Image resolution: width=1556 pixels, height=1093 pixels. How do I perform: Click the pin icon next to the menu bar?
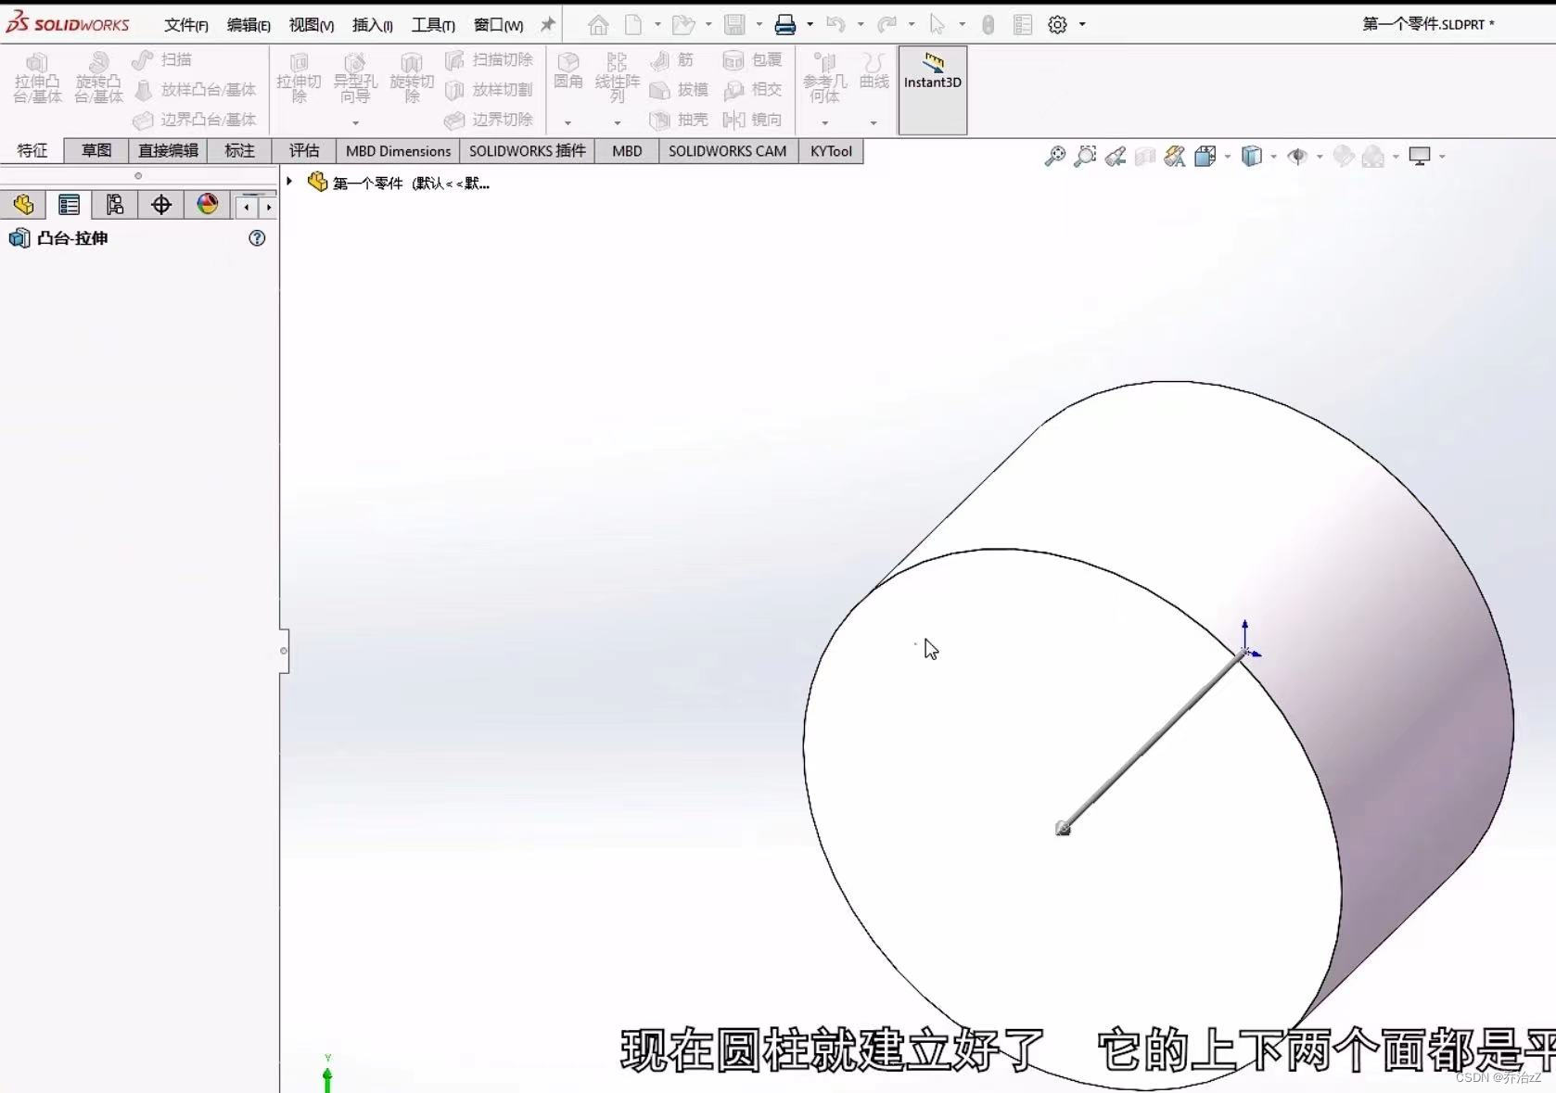tap(546, 25)
